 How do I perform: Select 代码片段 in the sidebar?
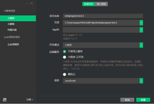coord(12,30)
